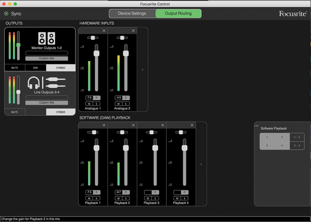Click Playback 2 gain value field -8.7

(x=118, y=192)
